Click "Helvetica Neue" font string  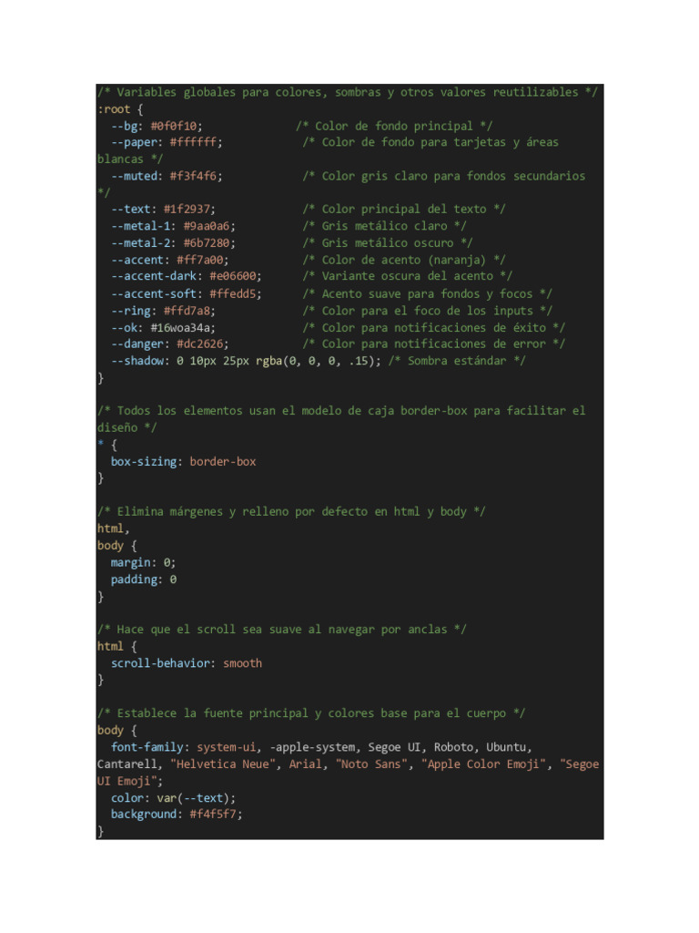coord(224,764)
